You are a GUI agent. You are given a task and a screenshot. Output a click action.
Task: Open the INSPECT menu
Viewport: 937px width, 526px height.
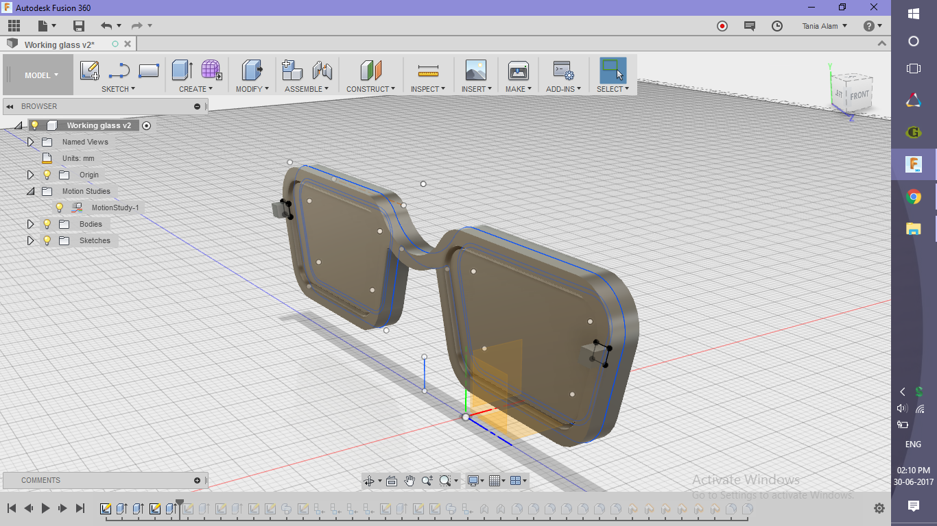[x=428, y=89]
